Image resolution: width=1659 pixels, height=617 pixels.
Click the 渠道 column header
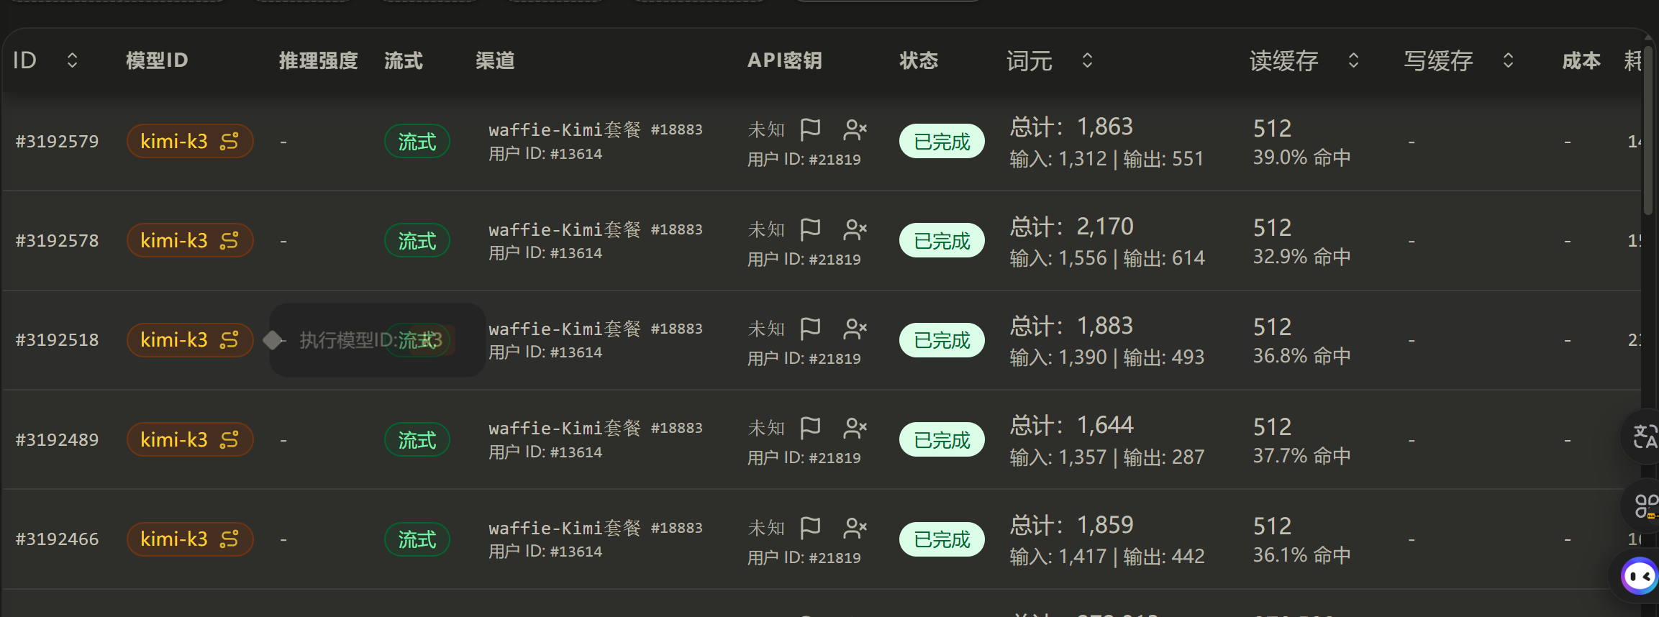click(495, 60)
